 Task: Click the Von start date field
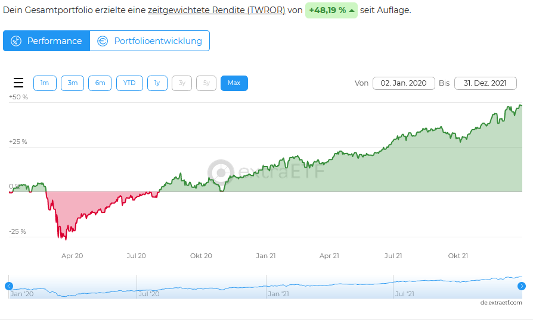(x=404, y=83)
